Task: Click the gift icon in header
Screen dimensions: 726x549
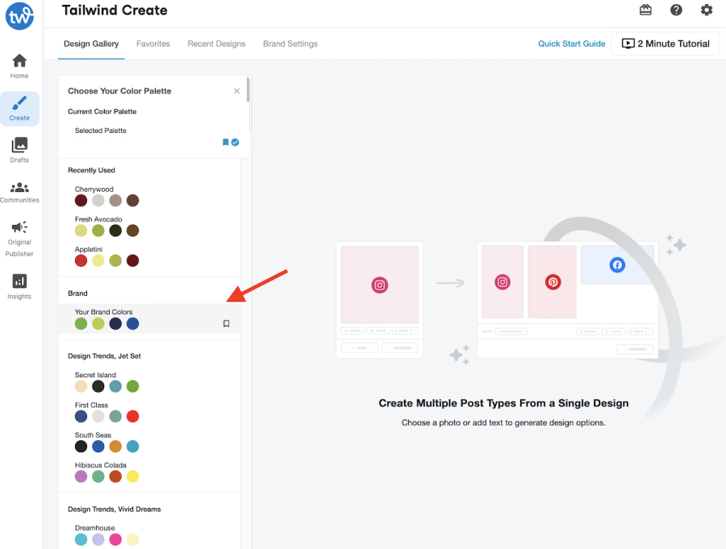Action: pos(645,10)
